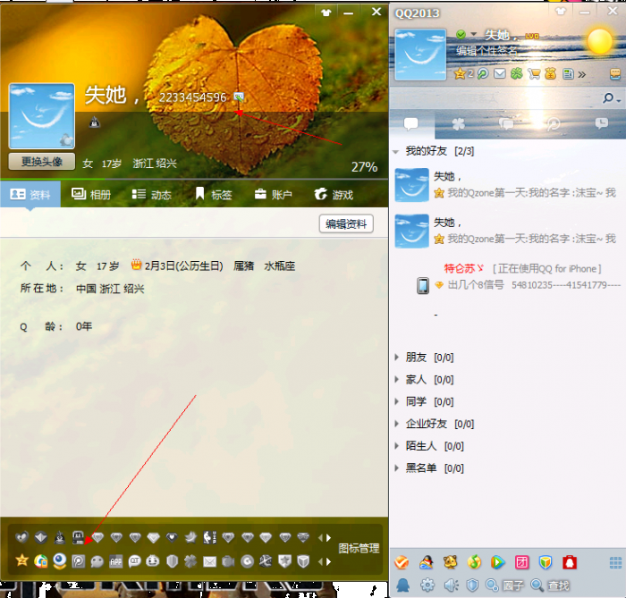Click the QR code icon beside QQ number

pos(239,97)
